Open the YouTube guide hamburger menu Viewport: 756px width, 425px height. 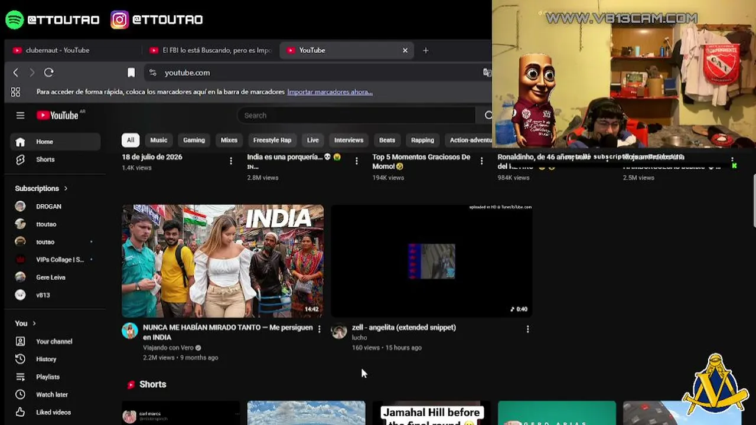[x=20, y=116]
